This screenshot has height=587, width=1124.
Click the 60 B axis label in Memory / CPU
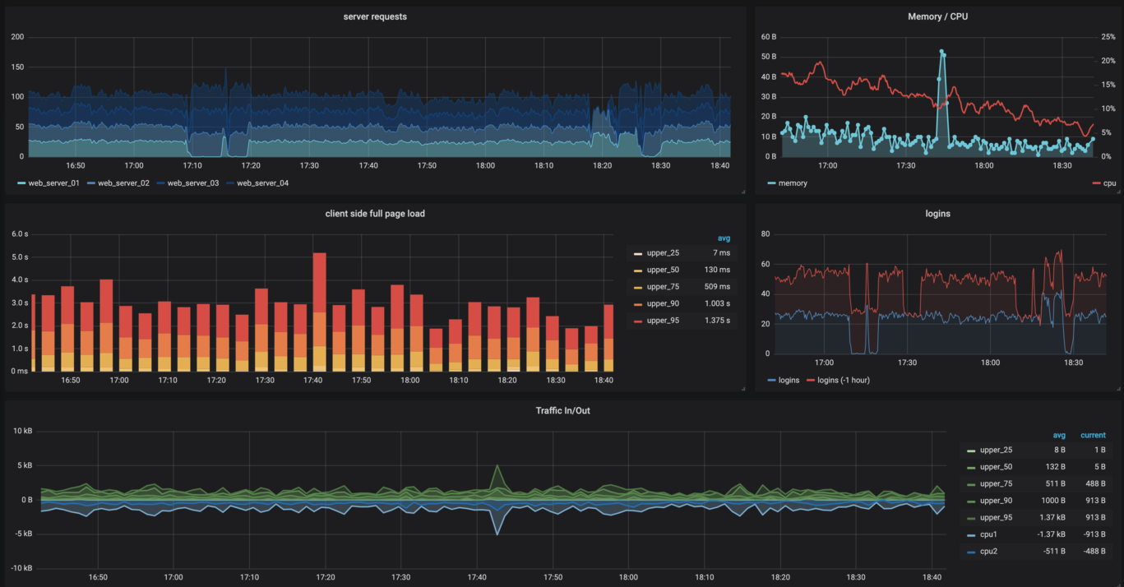point(769,37)
